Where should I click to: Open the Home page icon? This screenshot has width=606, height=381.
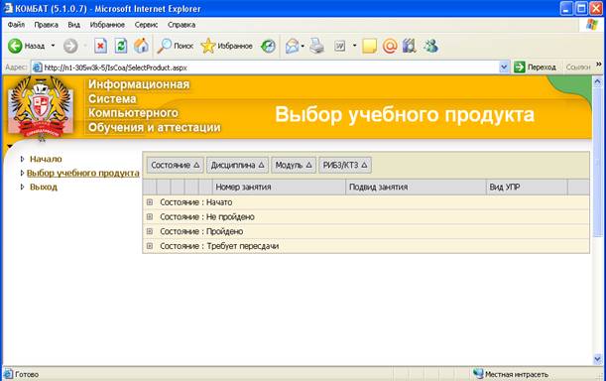pos(142,46)
